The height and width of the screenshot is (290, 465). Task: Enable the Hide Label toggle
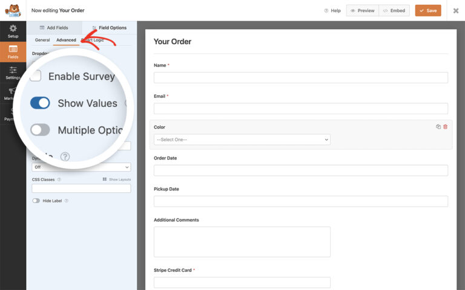click(x=36, y=201)
